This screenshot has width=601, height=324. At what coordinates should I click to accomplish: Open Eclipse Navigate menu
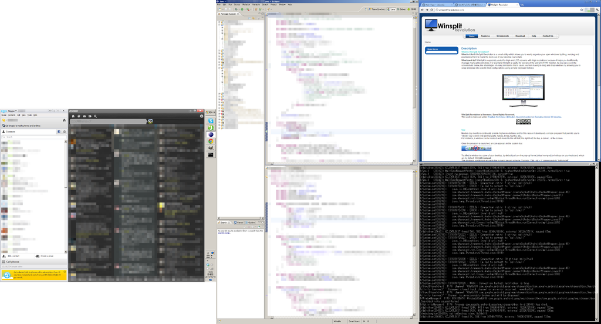click(x=256, y=5)
